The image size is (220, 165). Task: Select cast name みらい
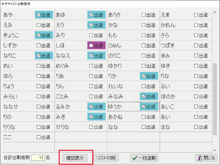point(10,97)
